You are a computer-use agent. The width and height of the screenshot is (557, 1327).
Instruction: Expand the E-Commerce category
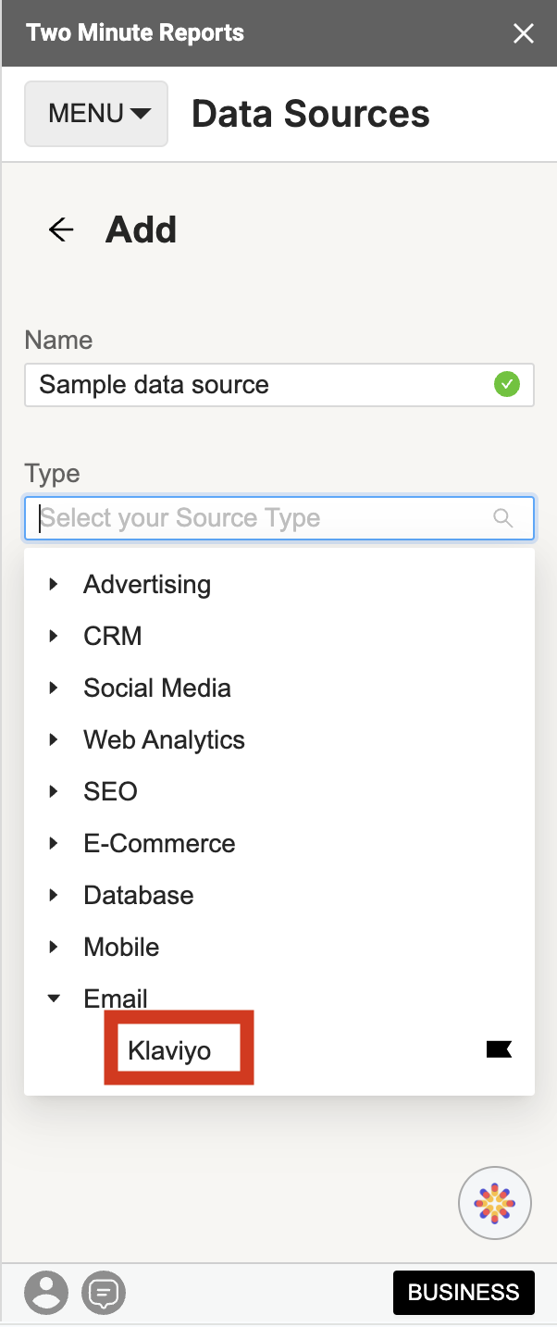tap(53, 843)
